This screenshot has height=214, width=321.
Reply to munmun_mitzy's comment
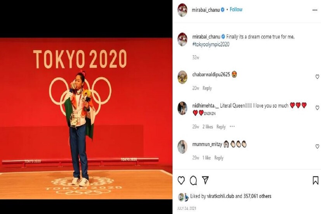click(219, 158)
